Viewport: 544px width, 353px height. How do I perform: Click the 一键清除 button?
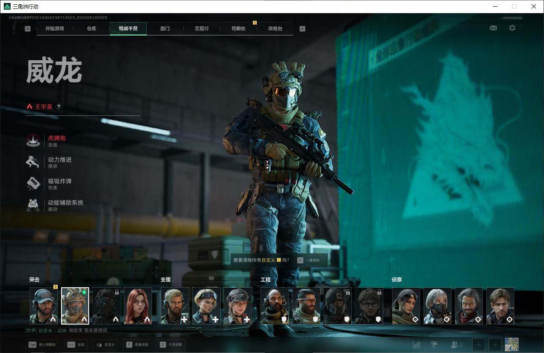click(x=311, y=260)
